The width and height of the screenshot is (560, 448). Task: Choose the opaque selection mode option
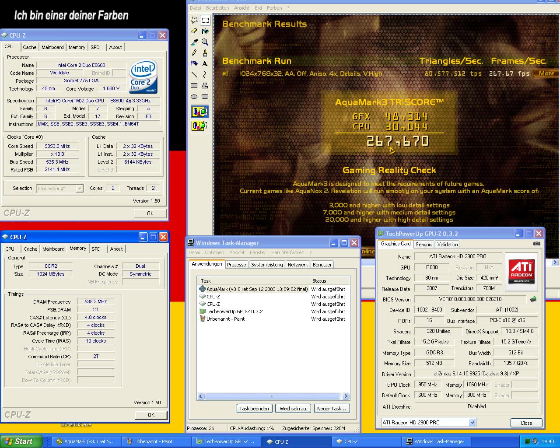click(x=199, y=112)
